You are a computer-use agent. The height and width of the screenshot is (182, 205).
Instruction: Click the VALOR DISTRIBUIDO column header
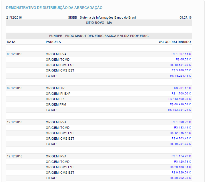tap(175, 42)
